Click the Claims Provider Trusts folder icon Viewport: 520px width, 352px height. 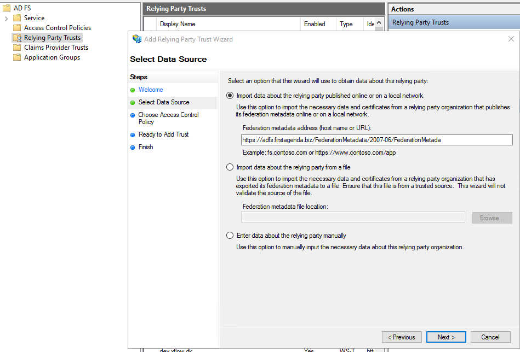coord(17,48)
